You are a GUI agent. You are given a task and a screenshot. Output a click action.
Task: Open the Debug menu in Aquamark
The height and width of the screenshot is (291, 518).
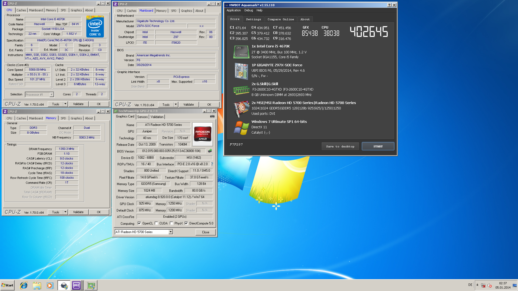tap(248, 11)
